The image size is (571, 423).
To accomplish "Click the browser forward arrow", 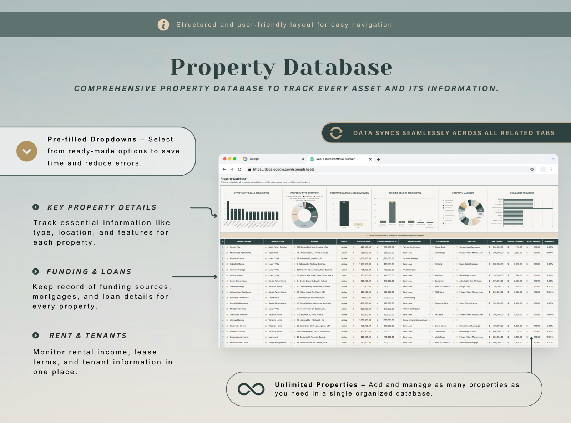I will point(232,170).
